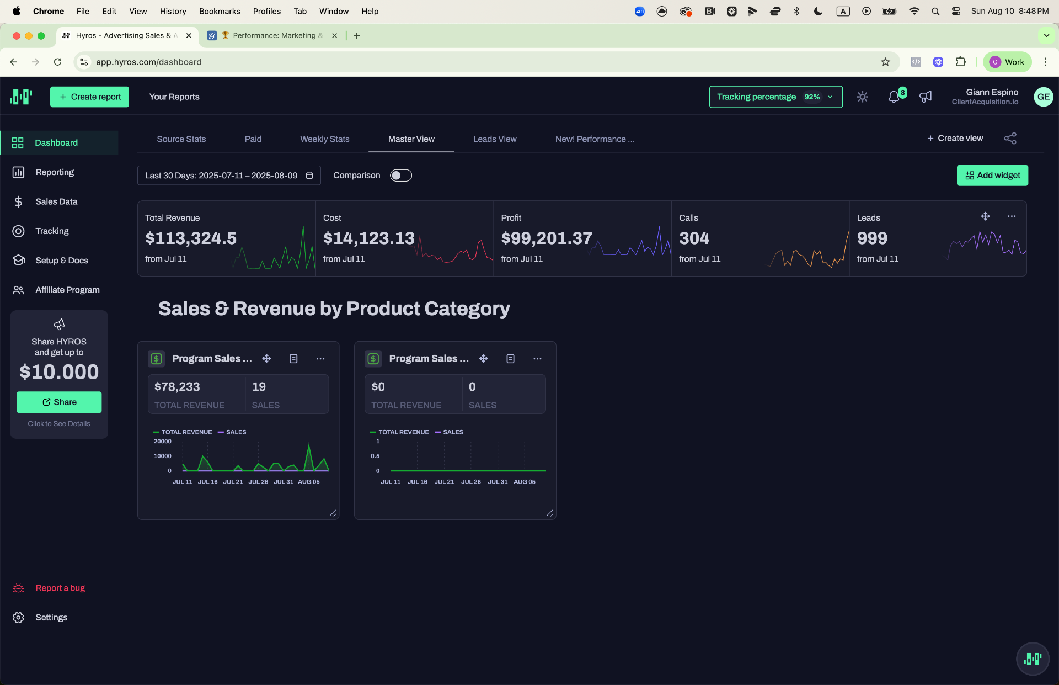This screenshot has height=685, width=1059.
Task: Switch to the Source Stats tab
Action: tap(181, 139)
